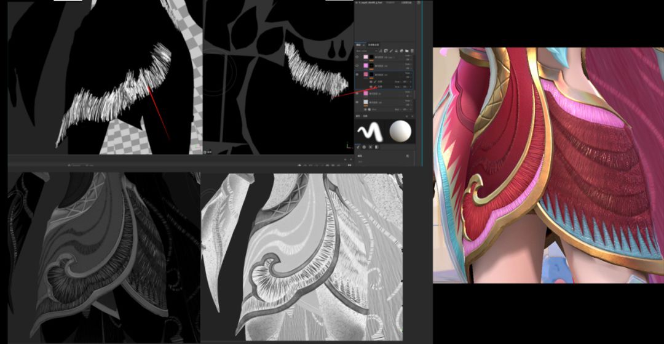Viewport: 664px width, 344px height.
Task: Click the add mask icon in layers toolbar
Action: (x=385, y=51)
